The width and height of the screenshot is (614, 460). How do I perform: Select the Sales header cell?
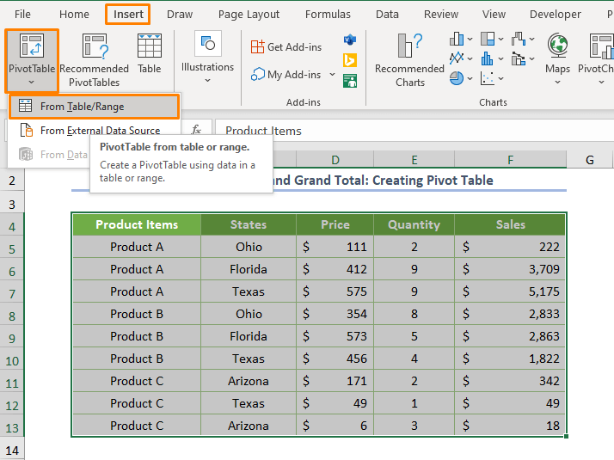point(510,224)
